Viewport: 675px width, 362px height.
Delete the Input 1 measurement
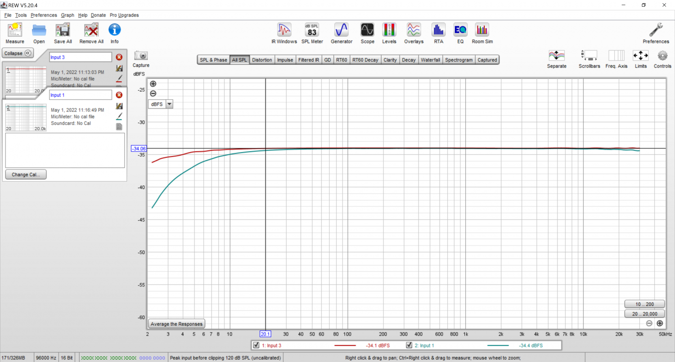(119, 95)
